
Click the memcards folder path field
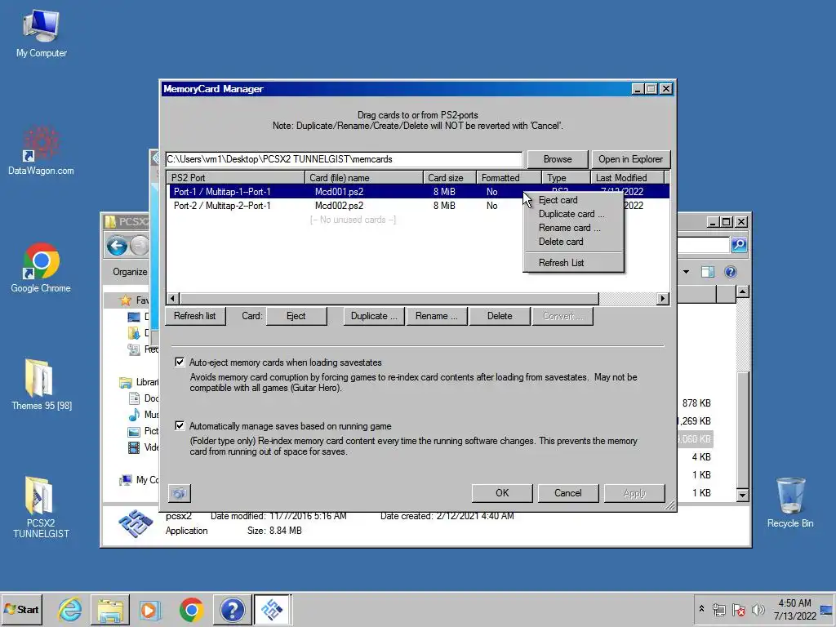pyautogui.click(x=344, y=159)
